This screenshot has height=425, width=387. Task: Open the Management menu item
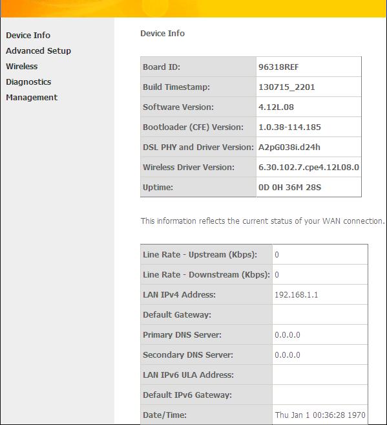(32, 97)
